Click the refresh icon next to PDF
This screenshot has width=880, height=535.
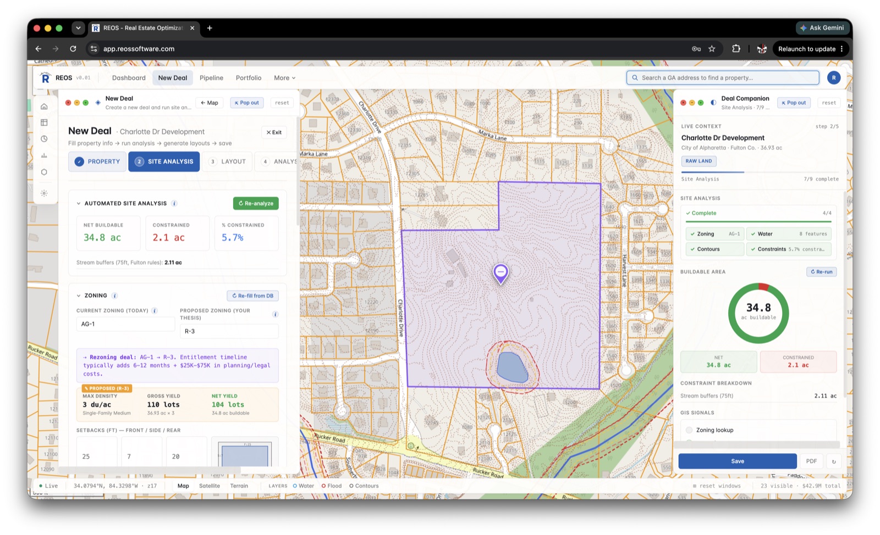[834, 461]
